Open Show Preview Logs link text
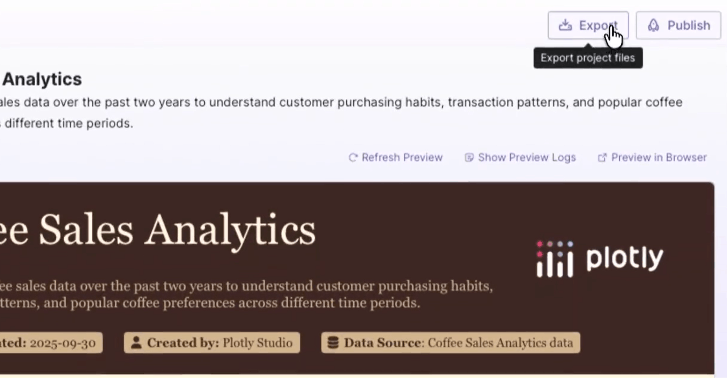This screenshot has width=727, height=378. [x=527, y=157]
